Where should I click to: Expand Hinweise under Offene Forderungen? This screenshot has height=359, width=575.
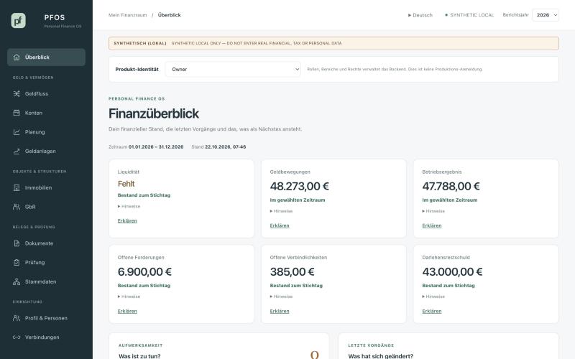pos(129,297)
